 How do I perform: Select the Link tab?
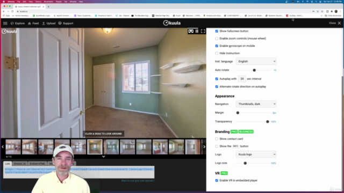pos(8,164)
